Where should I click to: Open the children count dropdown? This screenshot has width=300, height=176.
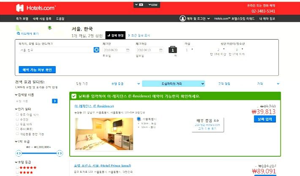click(x=240, y=50)
